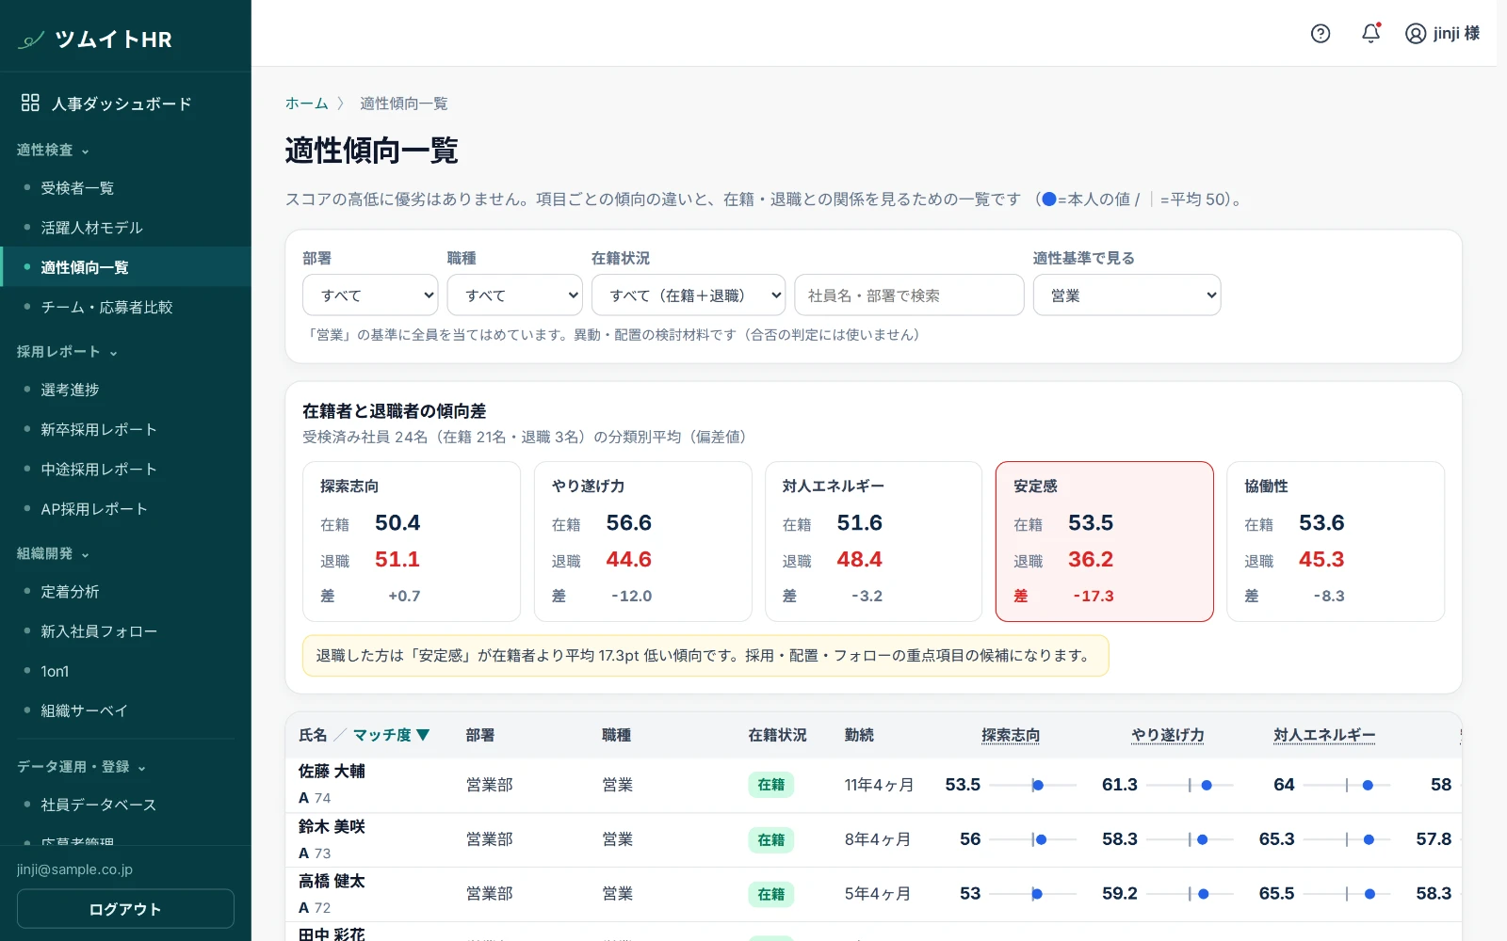Open チーム・応募者比較 in the sidebar

125,308
